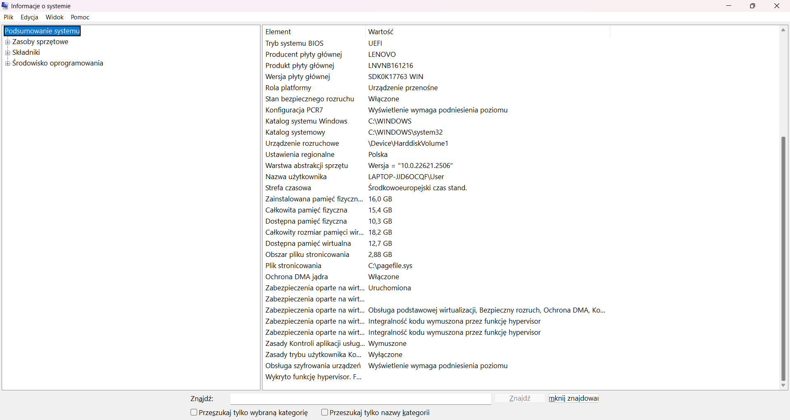Click the Element column header
Screen dimensions: 790x420
(x=314, y=32)
